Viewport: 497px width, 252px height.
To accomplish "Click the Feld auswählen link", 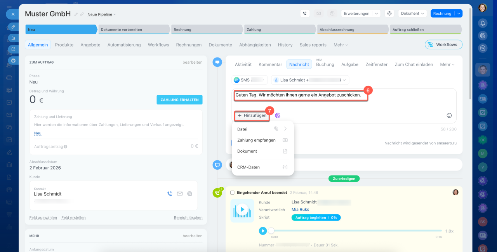I will click(43, 217).
